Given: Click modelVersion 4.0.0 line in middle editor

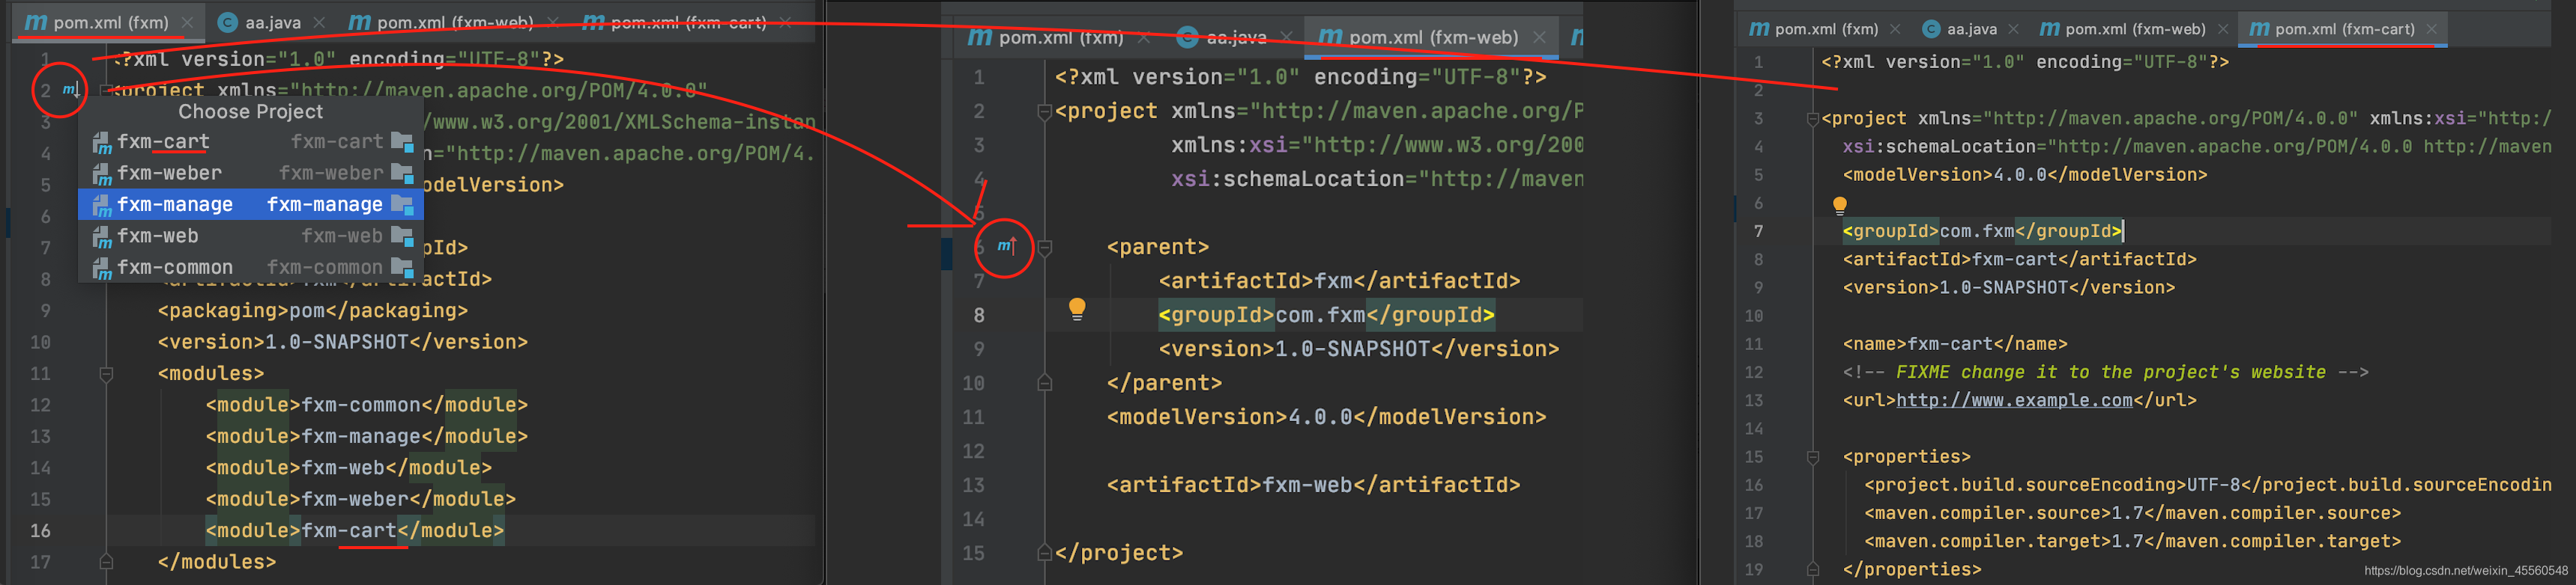Looking at the screenshot, I should 1326,417.
